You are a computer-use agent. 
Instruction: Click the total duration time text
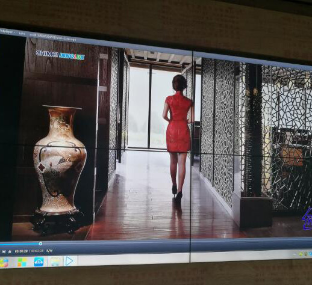tap(37, 251)
